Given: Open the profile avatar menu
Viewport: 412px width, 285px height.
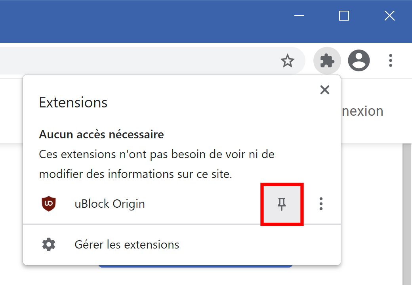Looking at the screenshot, I should click(x=359, y=61).
